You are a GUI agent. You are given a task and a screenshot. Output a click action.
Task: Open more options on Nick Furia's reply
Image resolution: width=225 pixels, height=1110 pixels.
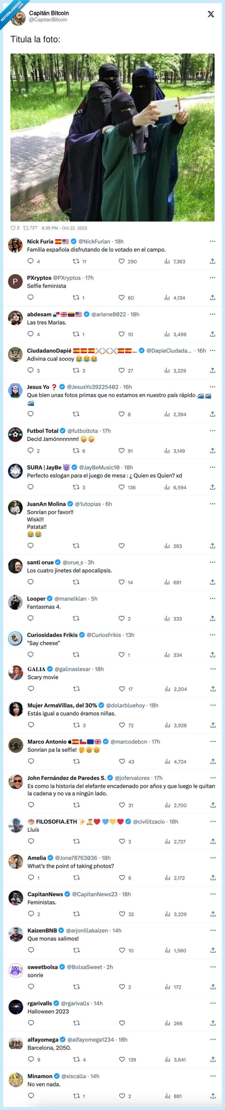(212, 241)
